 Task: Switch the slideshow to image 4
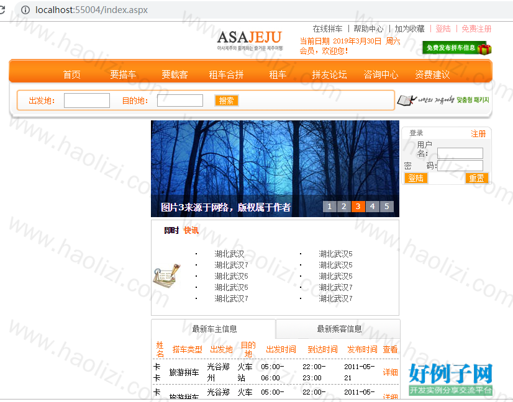[372, 207]
